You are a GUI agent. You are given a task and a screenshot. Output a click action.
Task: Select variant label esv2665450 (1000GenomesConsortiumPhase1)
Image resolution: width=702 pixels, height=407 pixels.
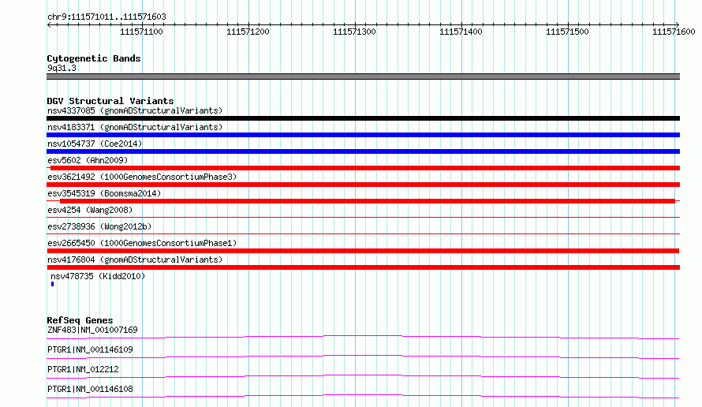coord(142,243)
